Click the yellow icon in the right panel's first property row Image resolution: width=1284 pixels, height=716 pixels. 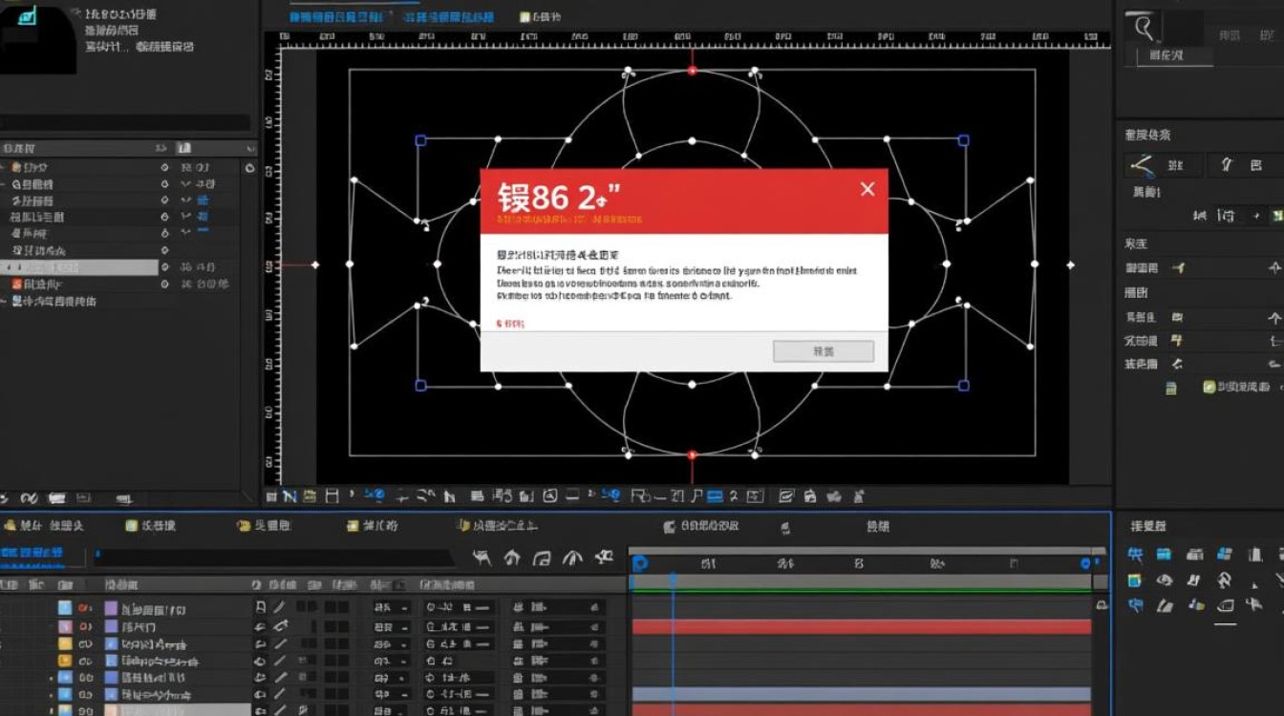click(1179, 268)
